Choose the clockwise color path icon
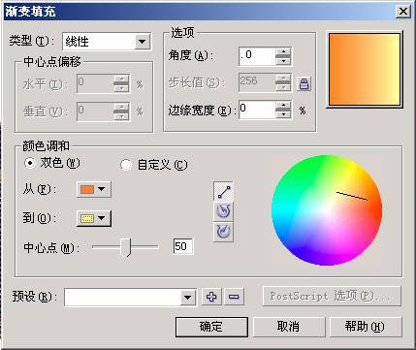Image resolution: width=416 pixels, height=350 pixels. point(224,232)
